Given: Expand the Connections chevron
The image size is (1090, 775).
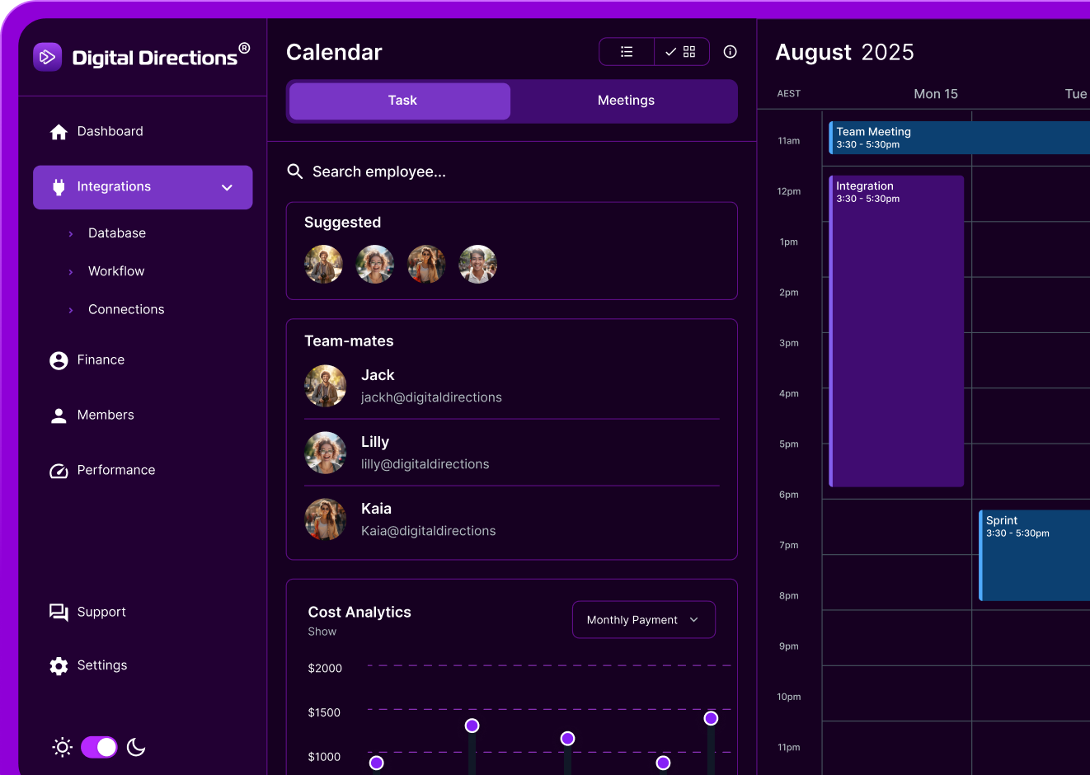Looking at the screenshot, I should click(71, 310).
